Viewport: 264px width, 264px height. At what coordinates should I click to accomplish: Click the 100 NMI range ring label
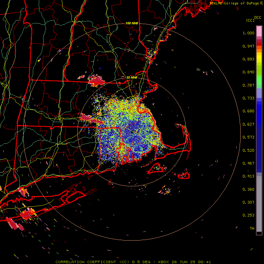(x=132, y=23)
